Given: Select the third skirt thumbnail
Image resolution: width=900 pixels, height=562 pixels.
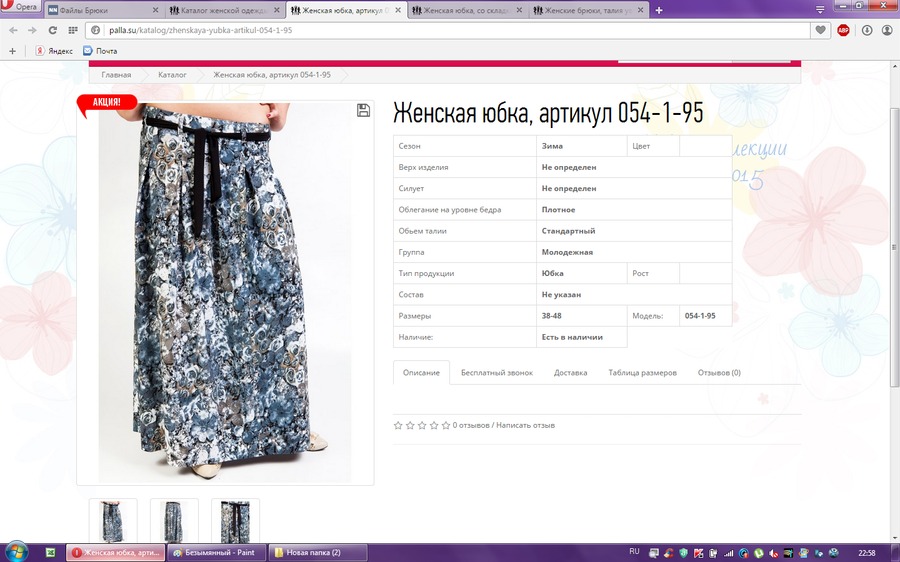Looking at the screenshot, I should (236, 521).
